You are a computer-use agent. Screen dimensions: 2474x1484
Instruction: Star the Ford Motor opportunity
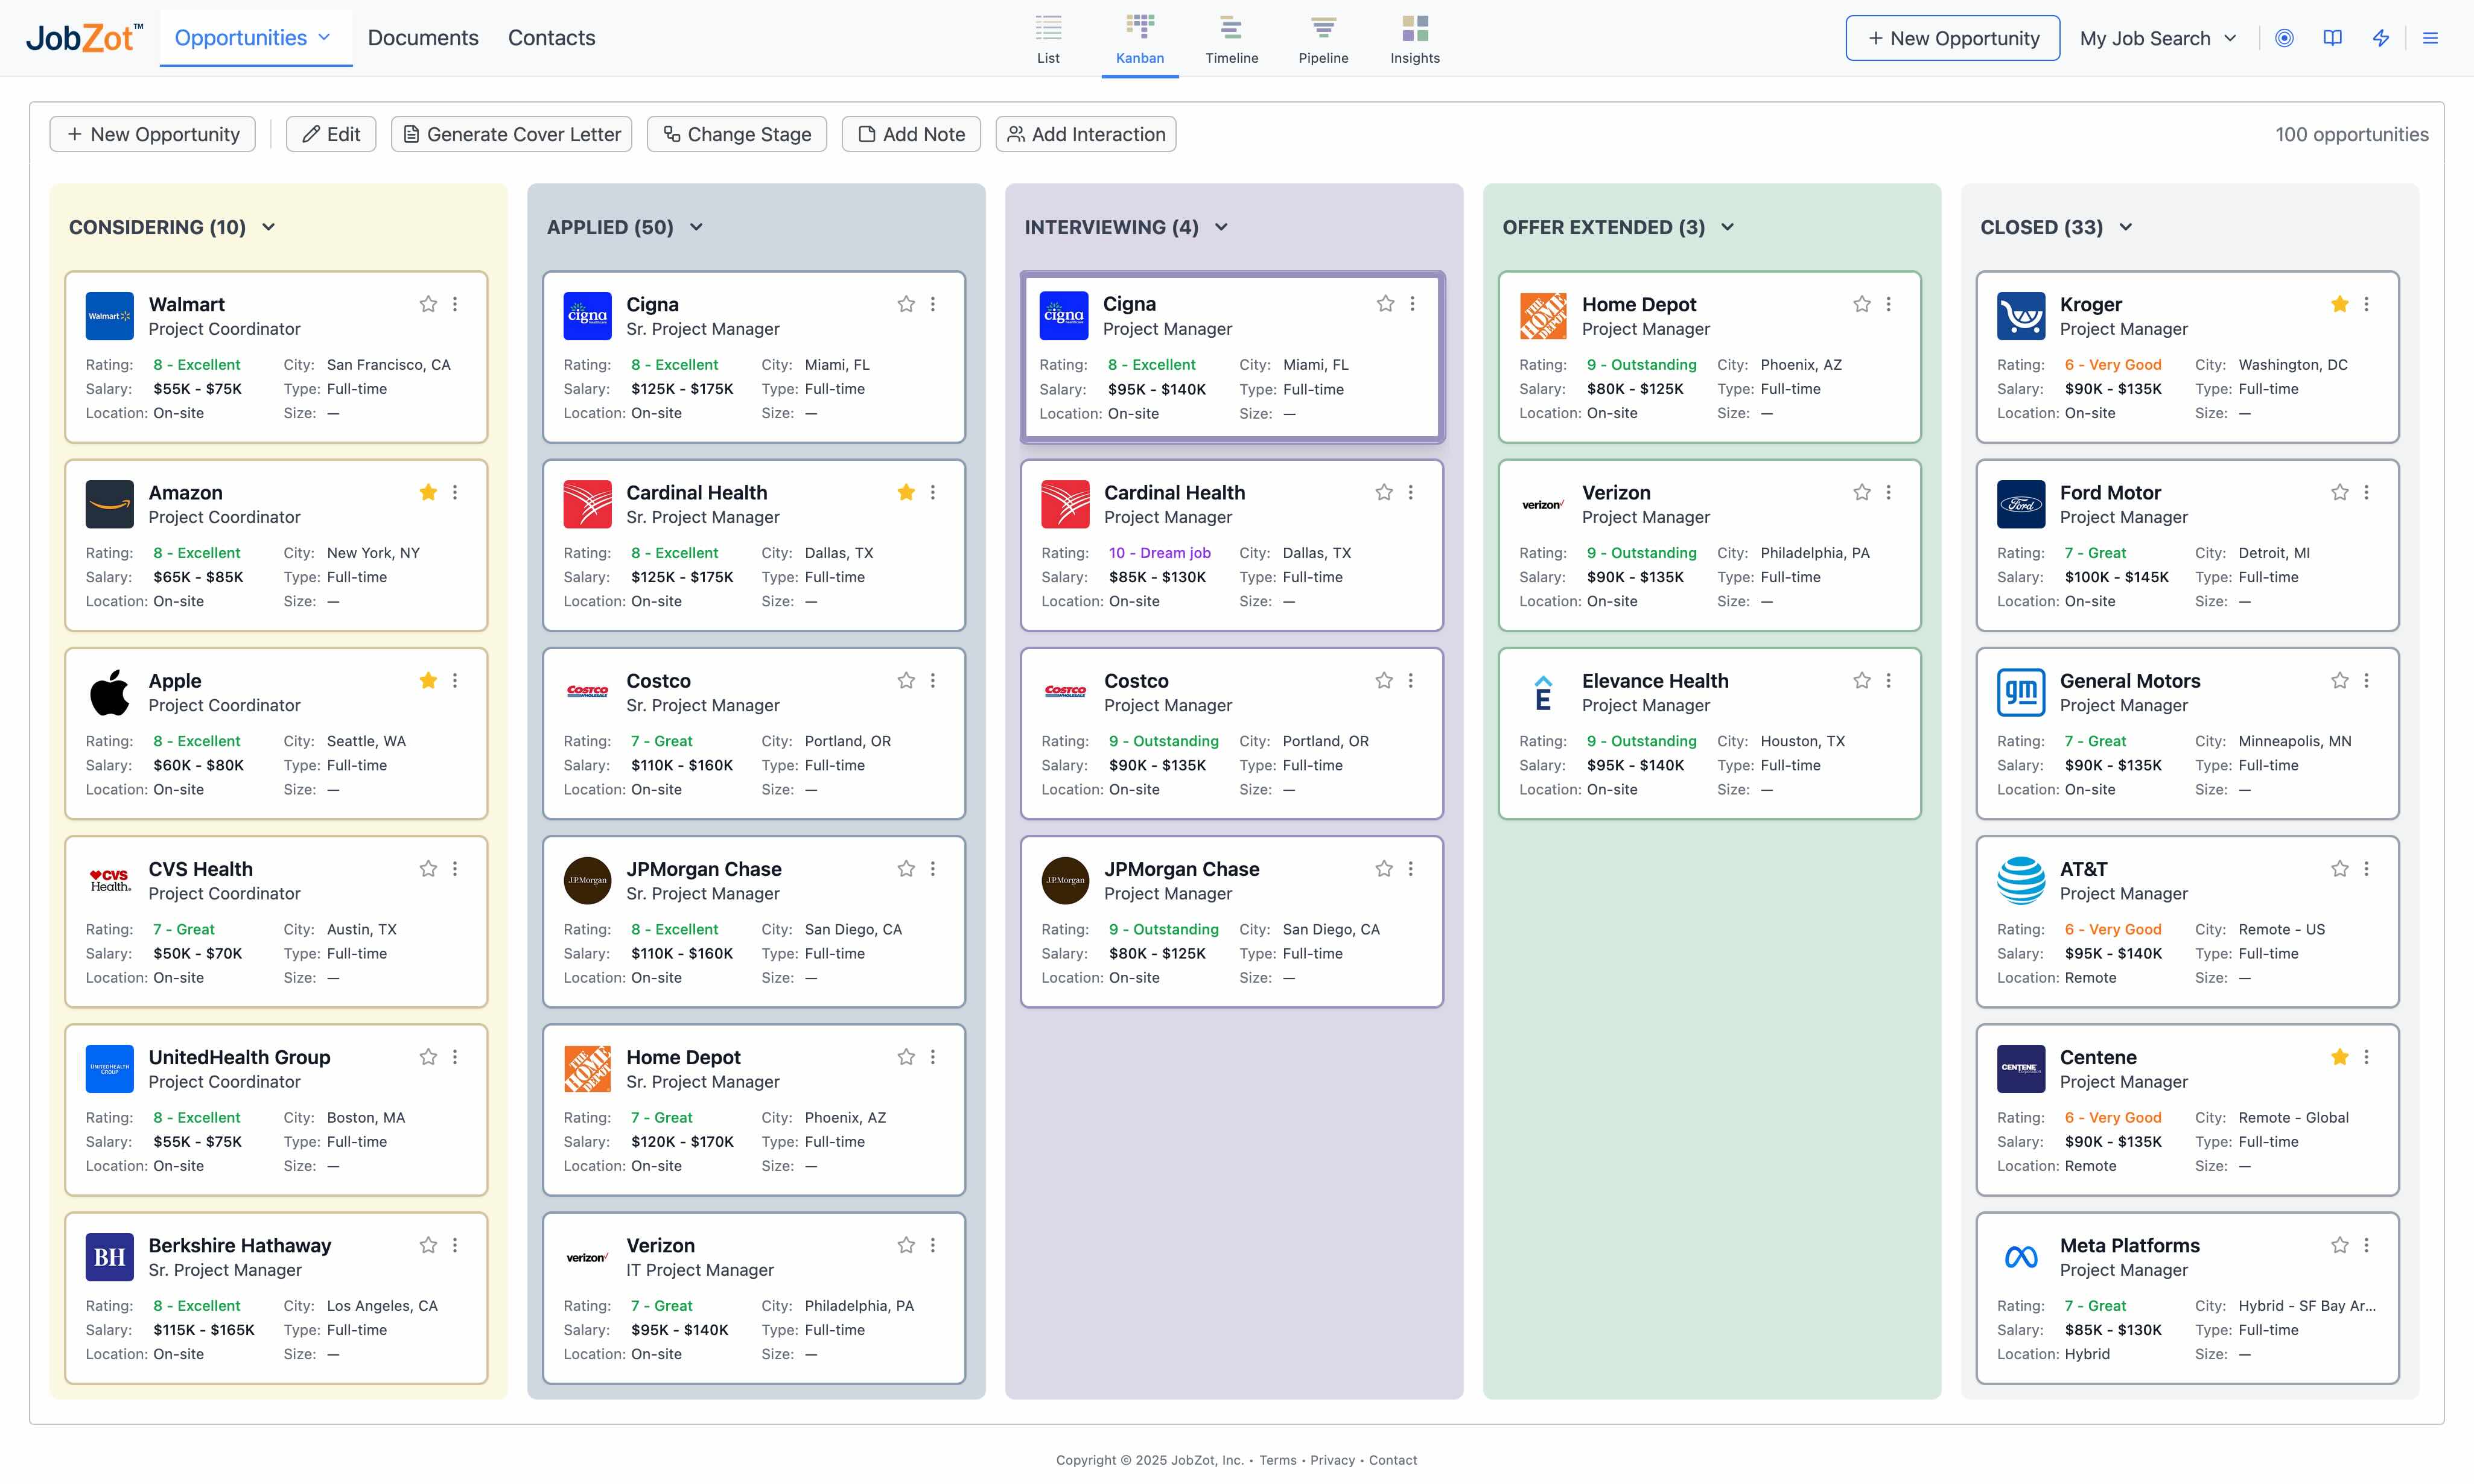click(2339, 492)
